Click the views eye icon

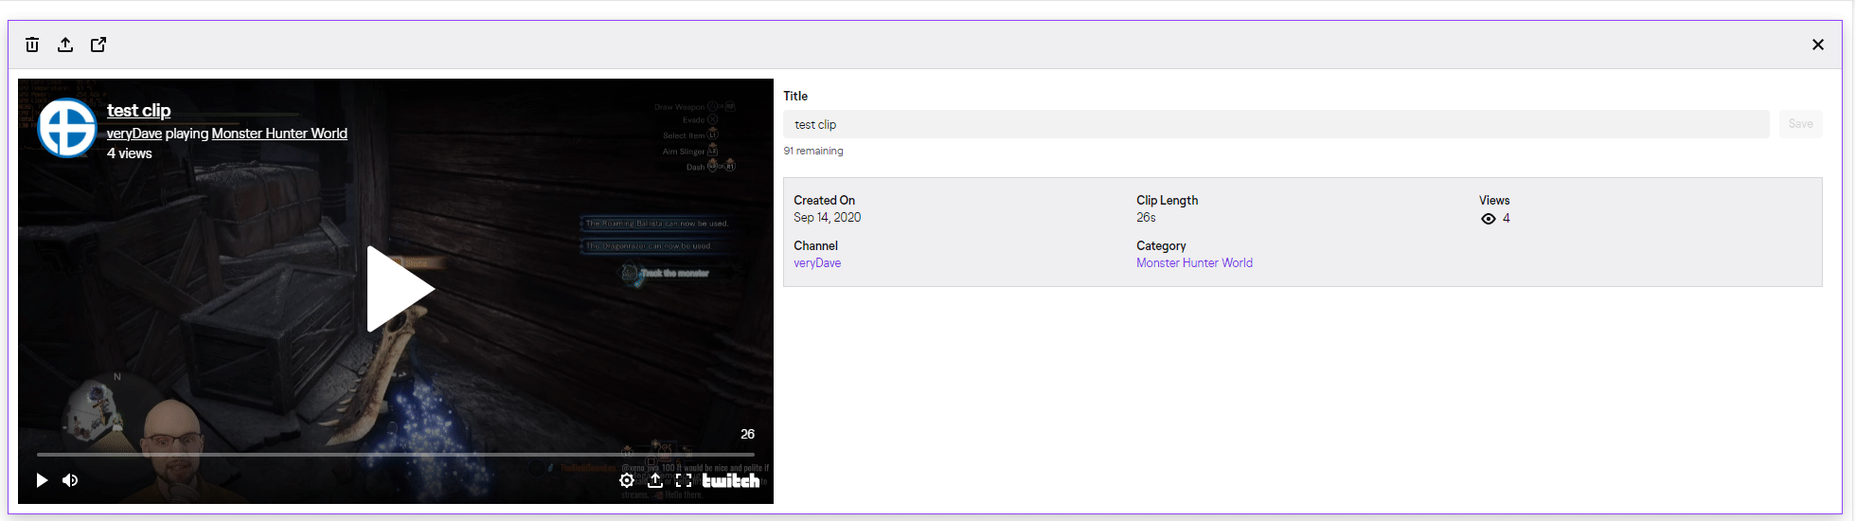point(1489,219)
